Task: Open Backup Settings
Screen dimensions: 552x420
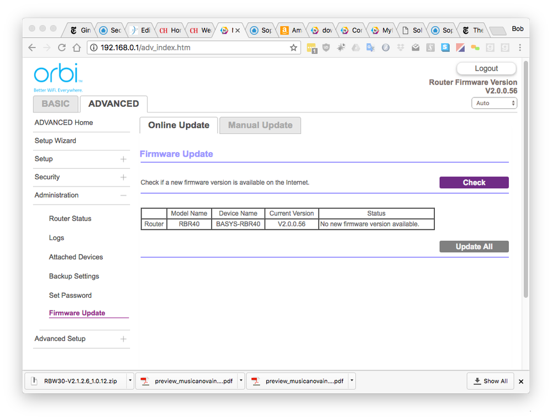Action: [x=74, y=276]
